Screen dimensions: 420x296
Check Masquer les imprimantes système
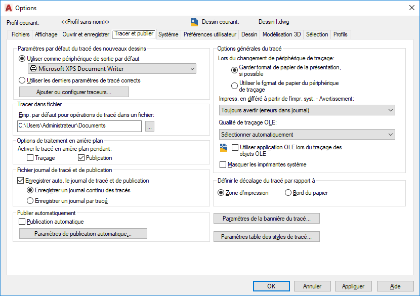coord(223,164)
